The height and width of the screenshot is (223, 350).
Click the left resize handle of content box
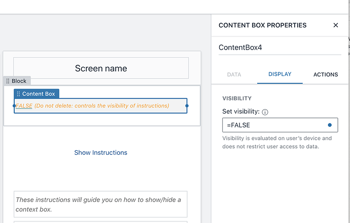[14, 106]
